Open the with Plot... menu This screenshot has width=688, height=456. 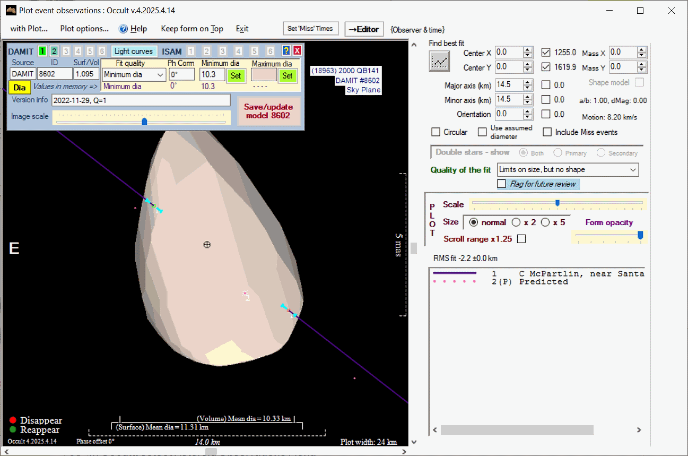[x=29, y=29]
